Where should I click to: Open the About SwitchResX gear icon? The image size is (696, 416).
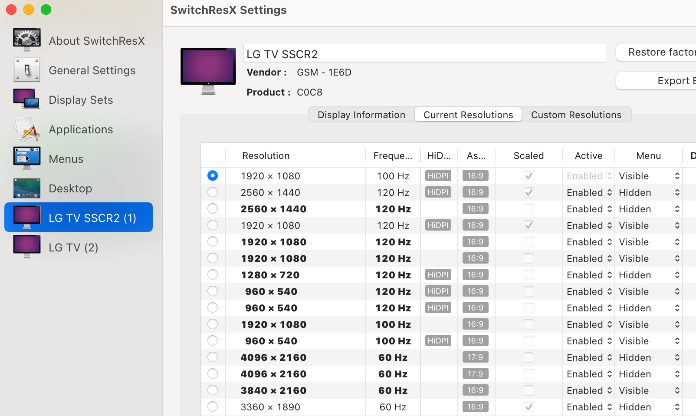tap(27, 40)
